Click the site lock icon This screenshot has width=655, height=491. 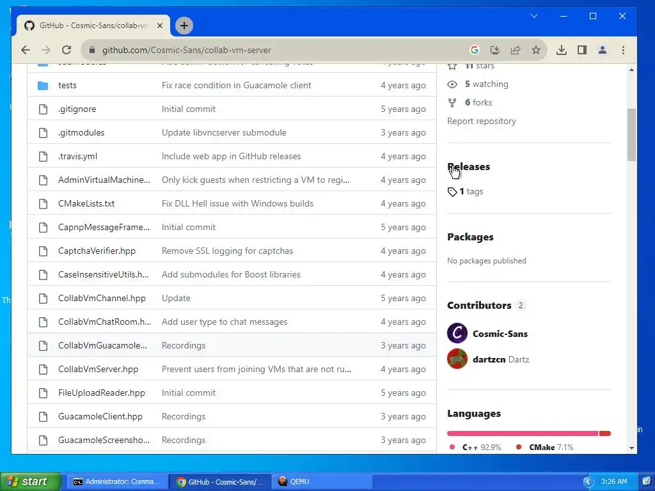click(92, 50)
